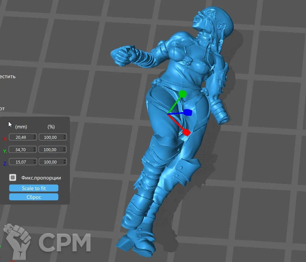Click the blue Z-axis gizmo handle
This screenshot has width=306, height=262.
point(188,112)
